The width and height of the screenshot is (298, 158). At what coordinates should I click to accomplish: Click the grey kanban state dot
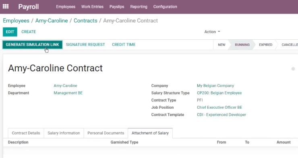coord(293,69)
